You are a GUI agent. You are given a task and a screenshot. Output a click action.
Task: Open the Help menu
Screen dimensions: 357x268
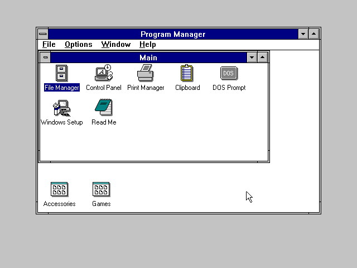[147, 45]
